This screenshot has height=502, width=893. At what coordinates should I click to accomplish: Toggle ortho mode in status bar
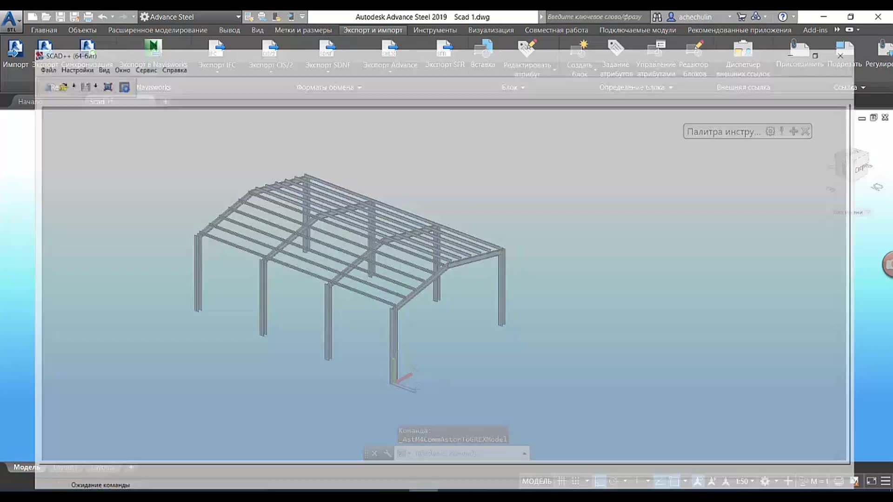pos(600,481)
